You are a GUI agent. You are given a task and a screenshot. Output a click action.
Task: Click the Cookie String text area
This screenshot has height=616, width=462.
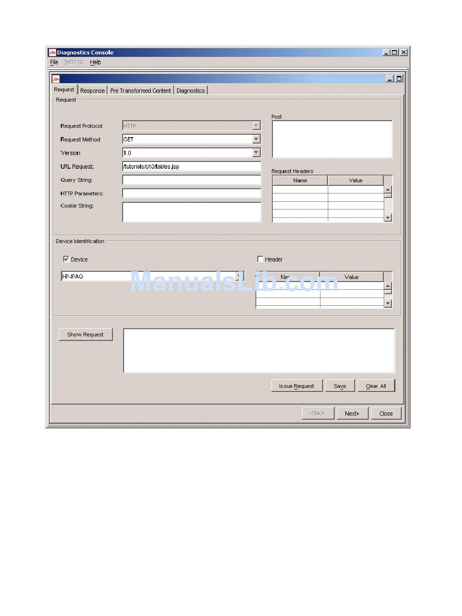(192, 212)
